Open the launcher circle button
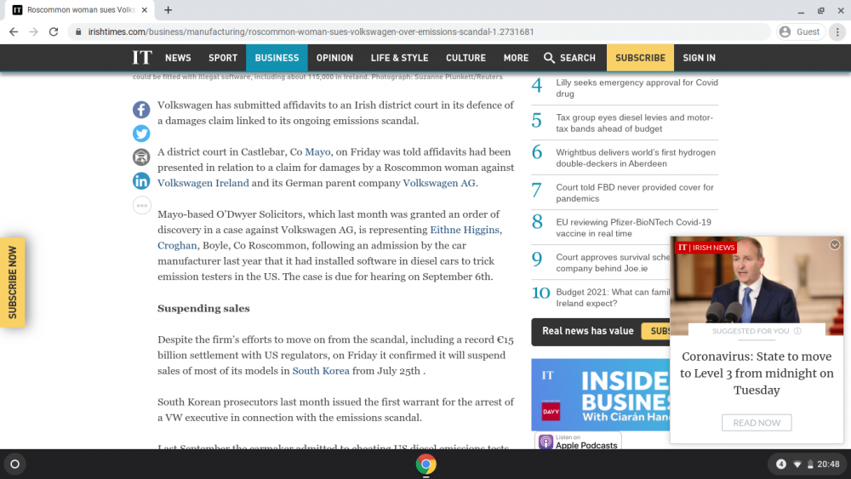Viewport: 851px width, 479px height. (x=14, y=465)
